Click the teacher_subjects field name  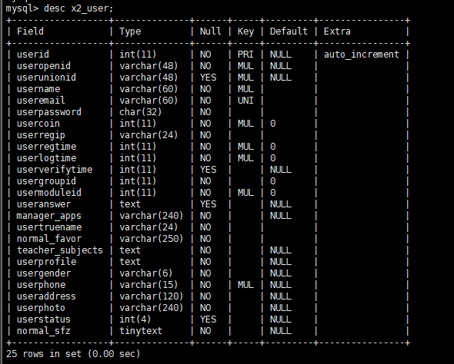(x=60, y=250)
